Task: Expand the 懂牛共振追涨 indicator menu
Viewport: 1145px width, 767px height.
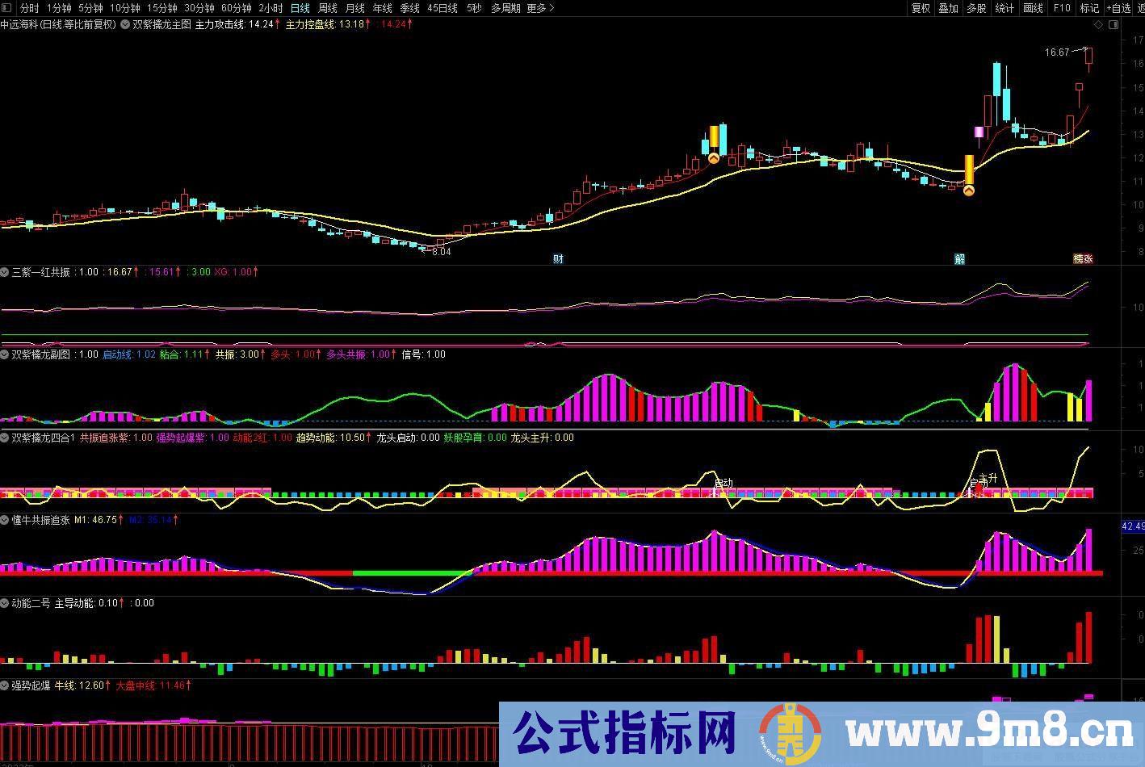Action: click(5, 520)
